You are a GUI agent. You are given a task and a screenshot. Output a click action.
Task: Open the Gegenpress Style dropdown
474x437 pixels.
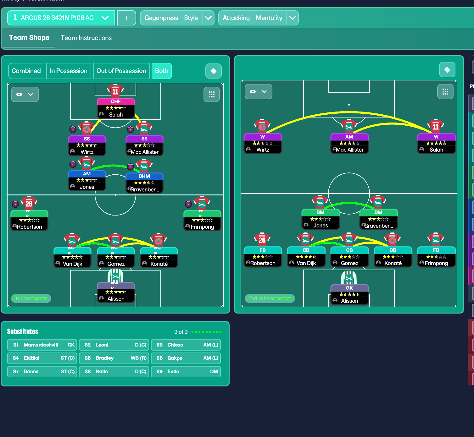click(x=208, y=18)
